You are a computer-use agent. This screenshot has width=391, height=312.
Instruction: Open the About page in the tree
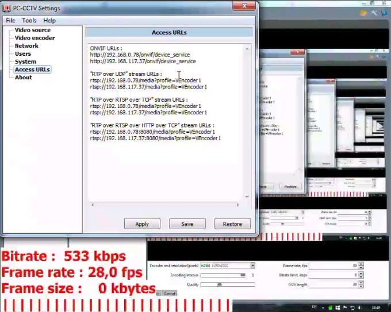[24, 77]
